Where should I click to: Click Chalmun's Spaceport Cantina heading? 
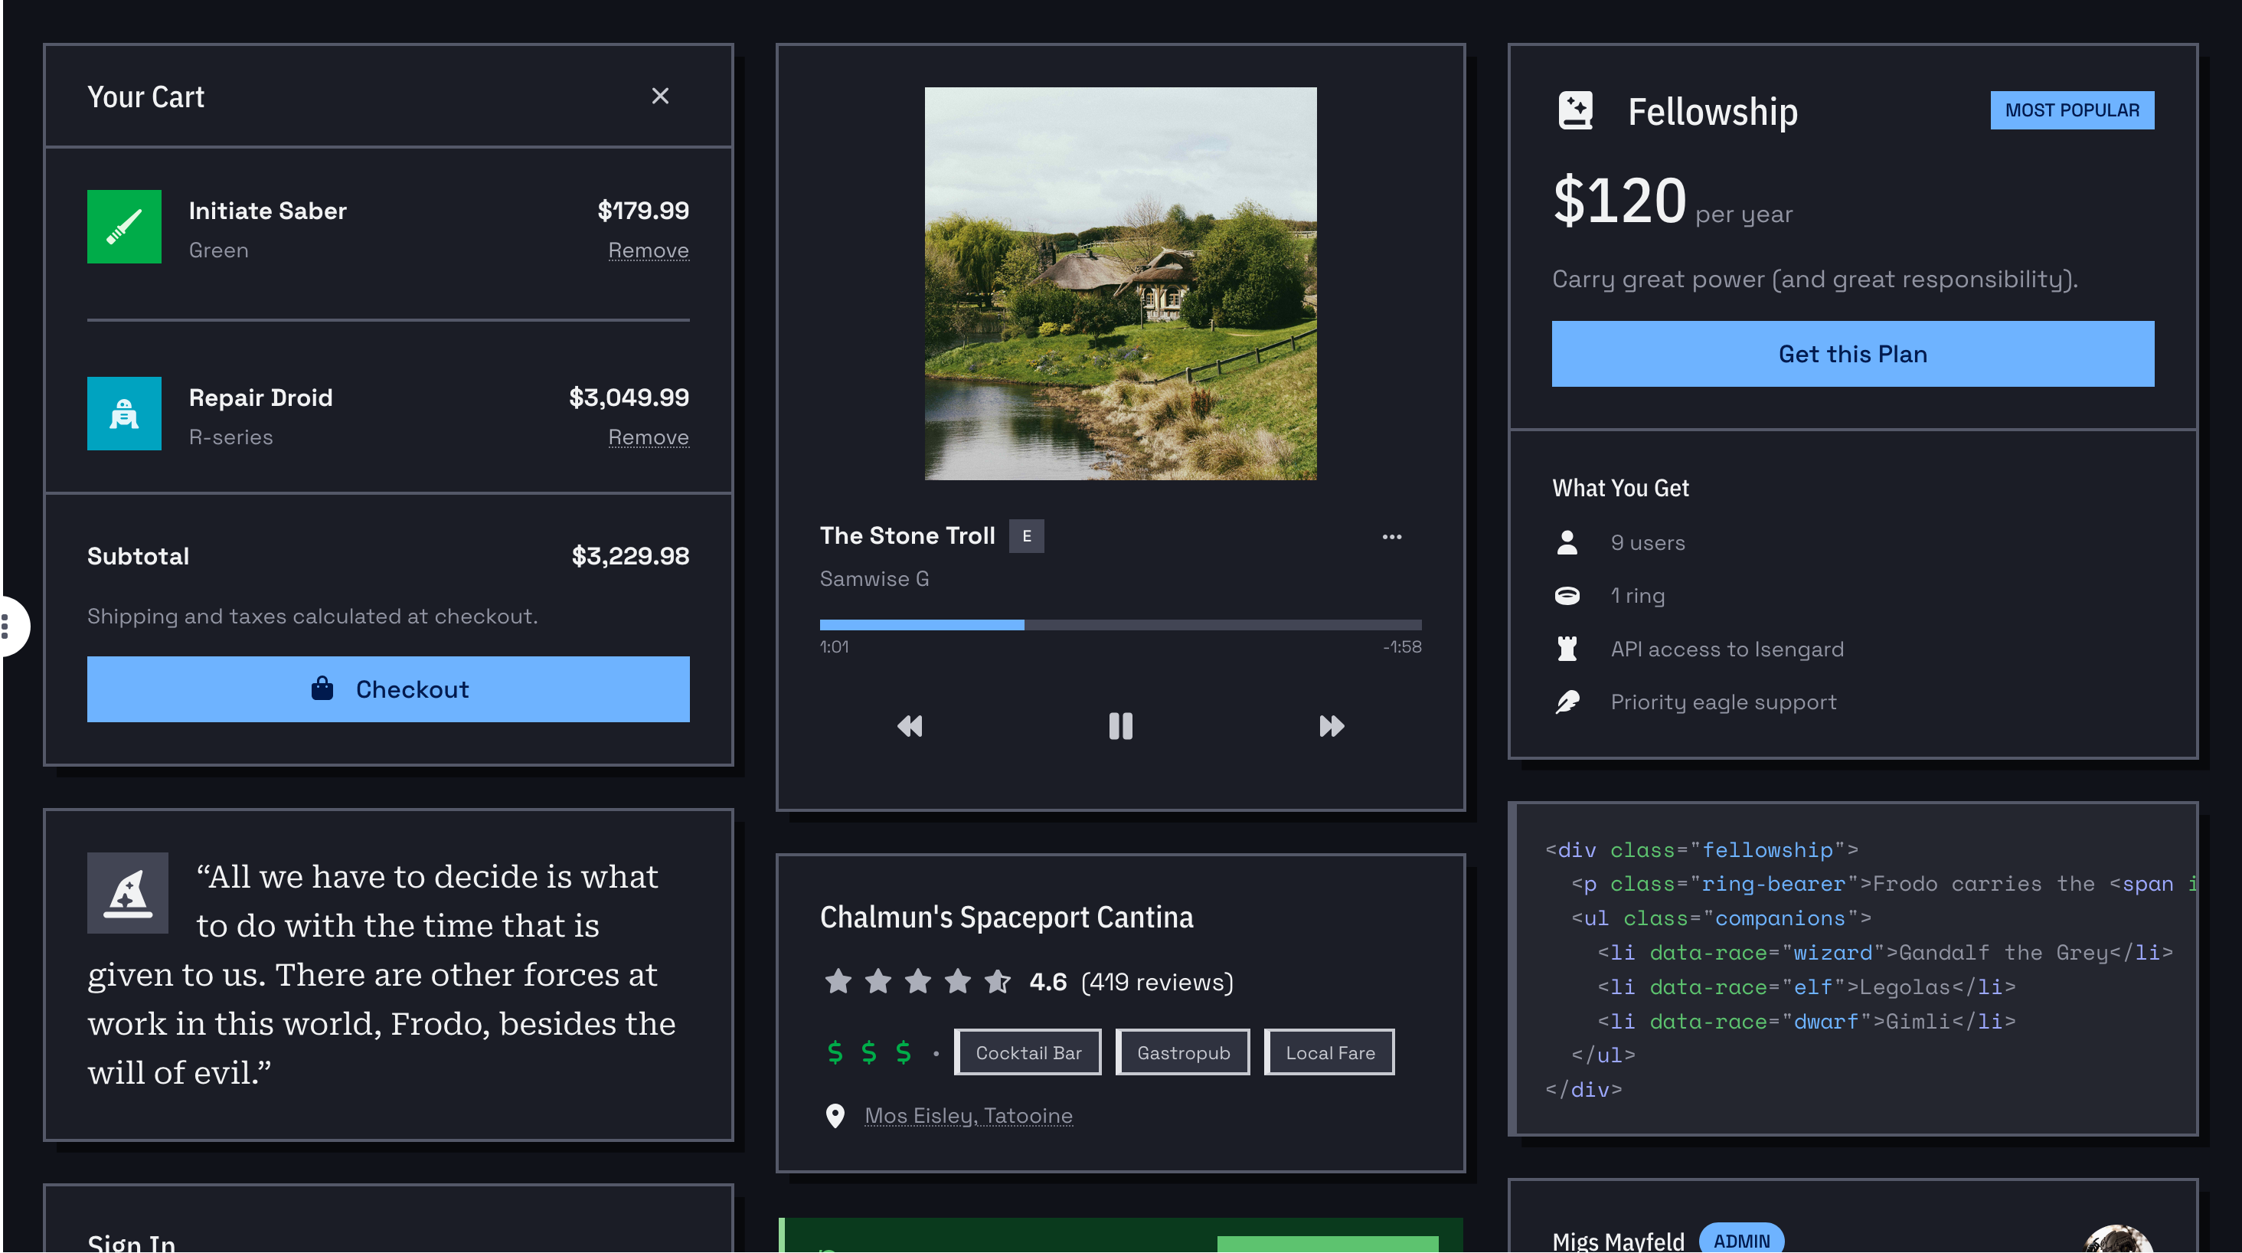point(1006,916)
